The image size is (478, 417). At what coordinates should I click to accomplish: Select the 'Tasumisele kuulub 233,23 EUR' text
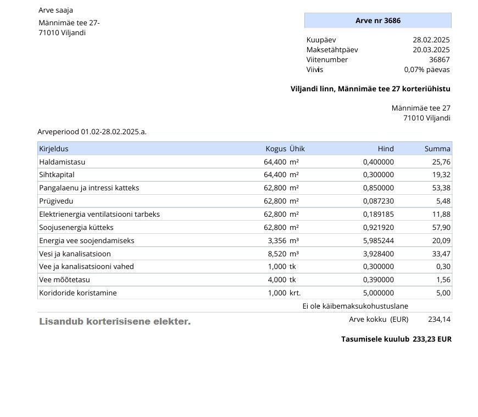[x=396, y=339]
